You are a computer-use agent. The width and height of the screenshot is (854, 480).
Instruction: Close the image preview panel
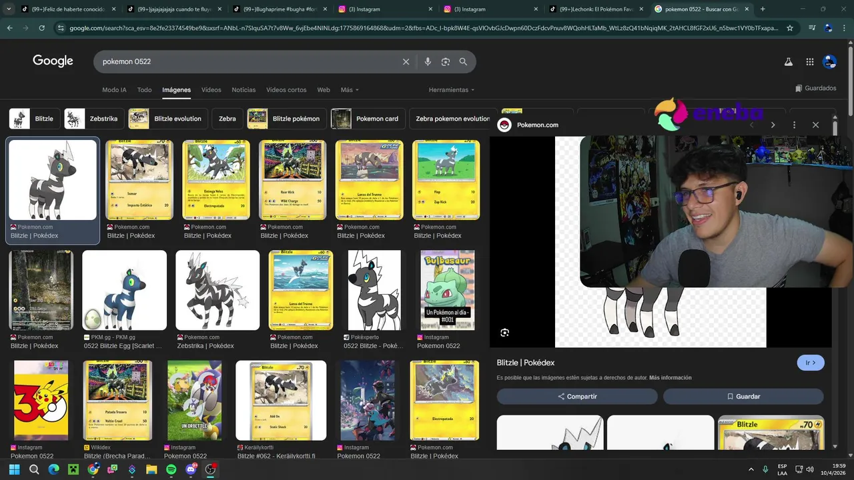click(815, 125)
